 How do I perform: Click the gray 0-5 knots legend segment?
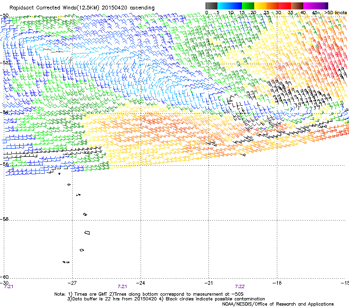tap(211, 6)
